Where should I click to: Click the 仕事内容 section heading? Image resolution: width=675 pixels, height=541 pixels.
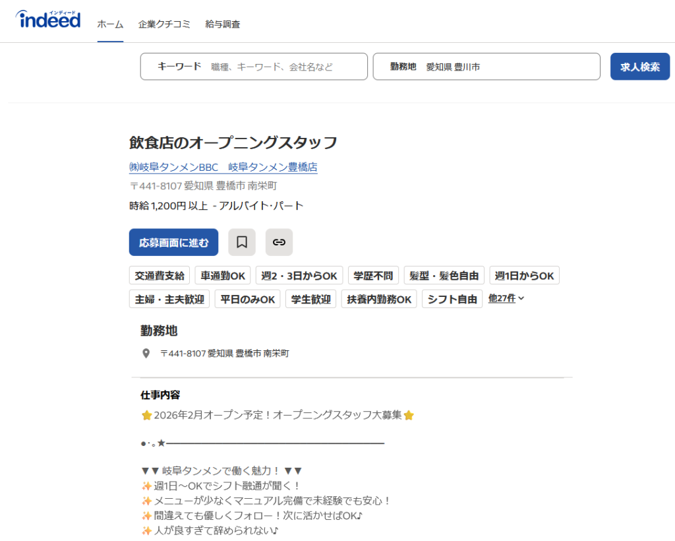(160, 395)
